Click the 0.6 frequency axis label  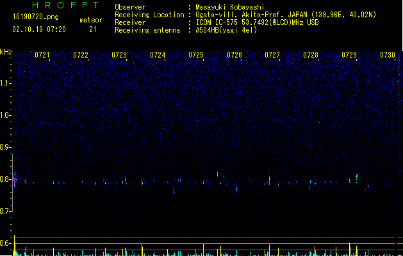(x=5, y=243)
